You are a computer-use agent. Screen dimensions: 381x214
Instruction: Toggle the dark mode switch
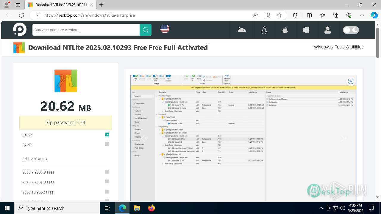pos(351,30)
